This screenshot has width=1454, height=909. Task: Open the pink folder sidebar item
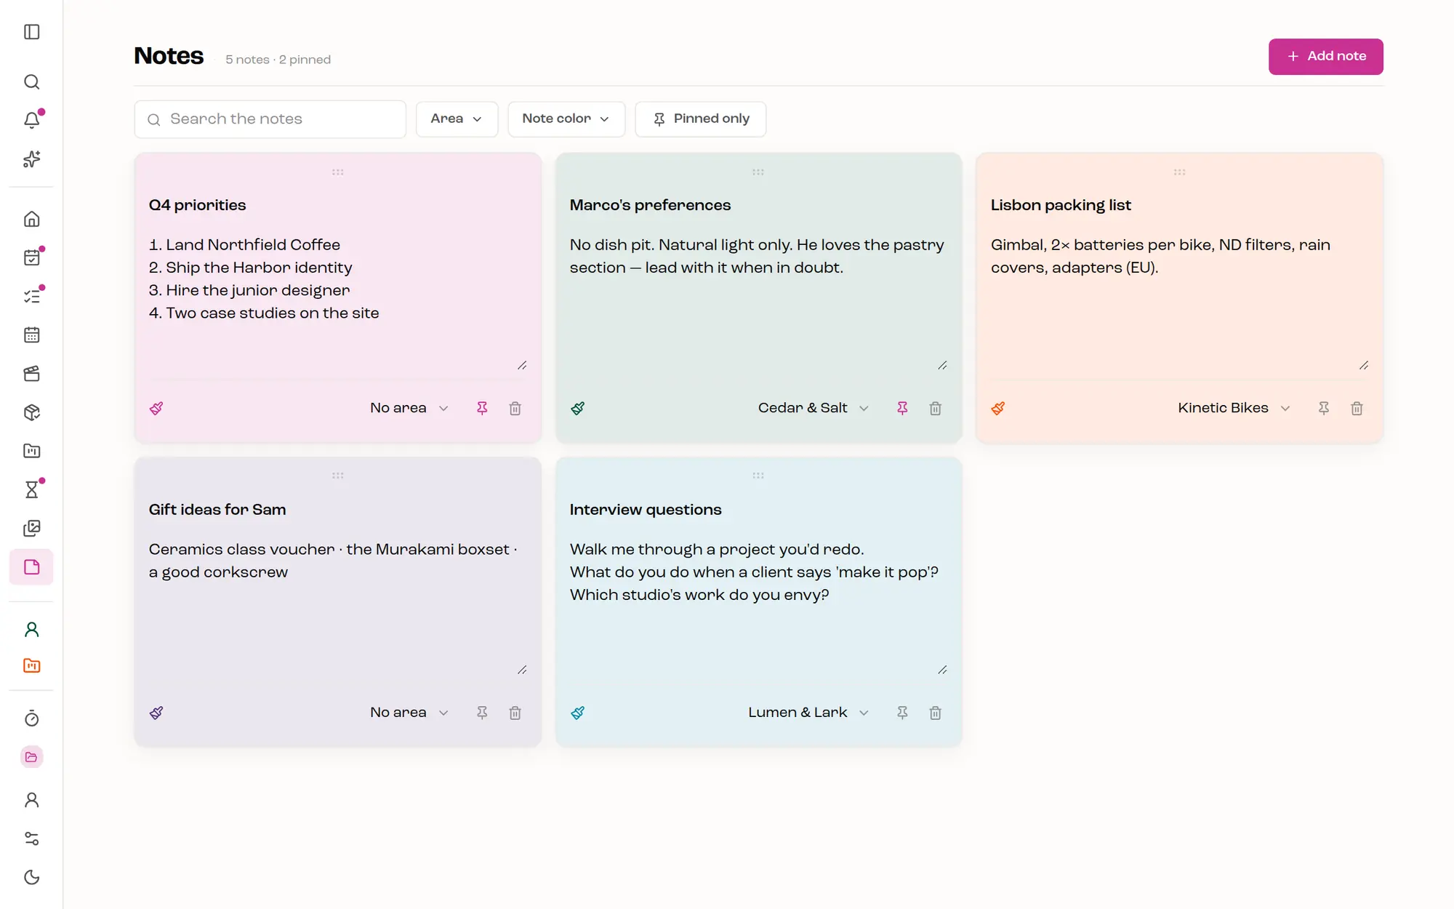point(31,757)
